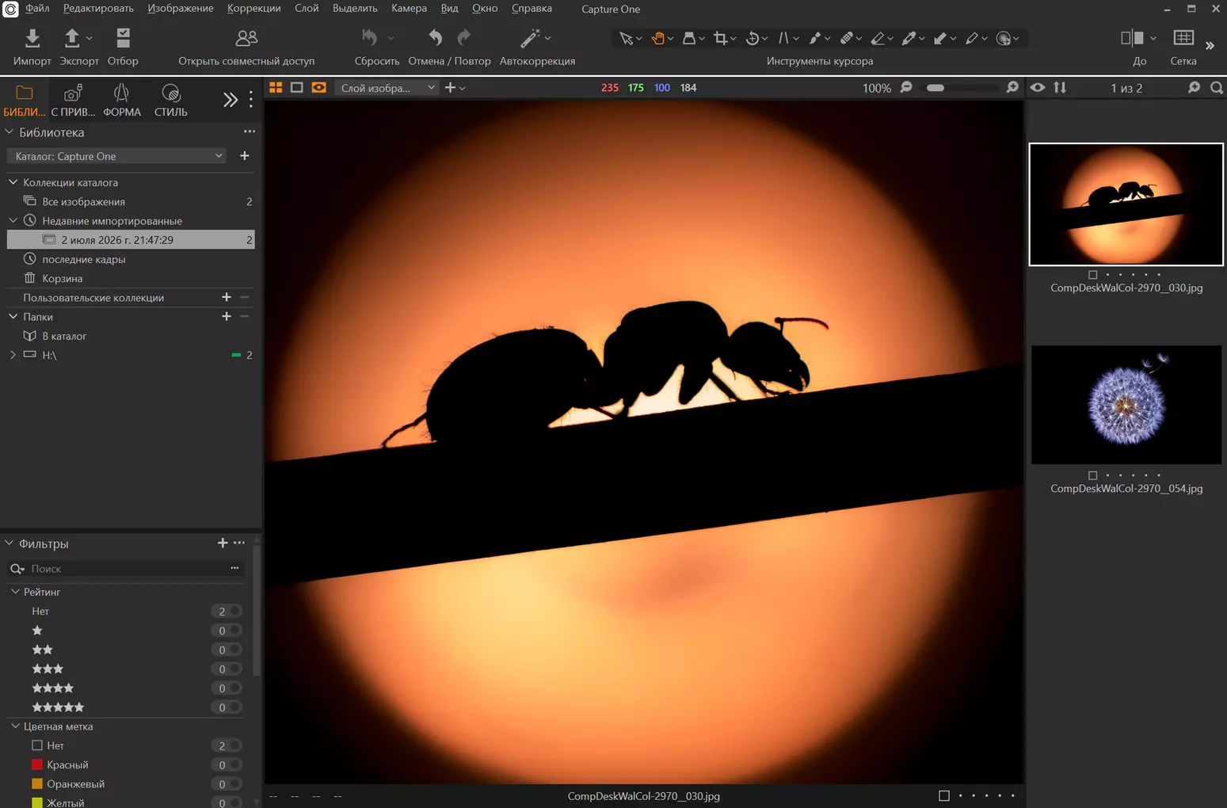This screenshot has height=808, width=1227.
Task: Select the Все изображения collection
Action: click(x=83, y=201)
